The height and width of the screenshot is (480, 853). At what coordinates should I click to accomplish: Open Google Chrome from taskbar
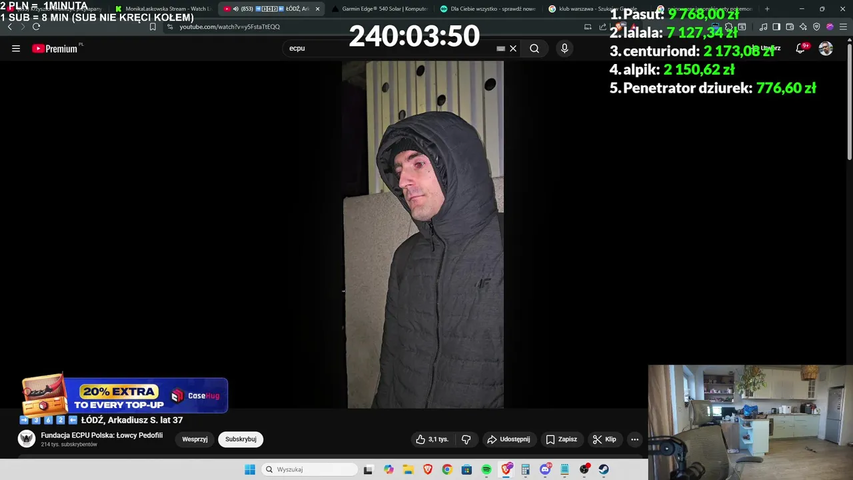click(447, 469)
